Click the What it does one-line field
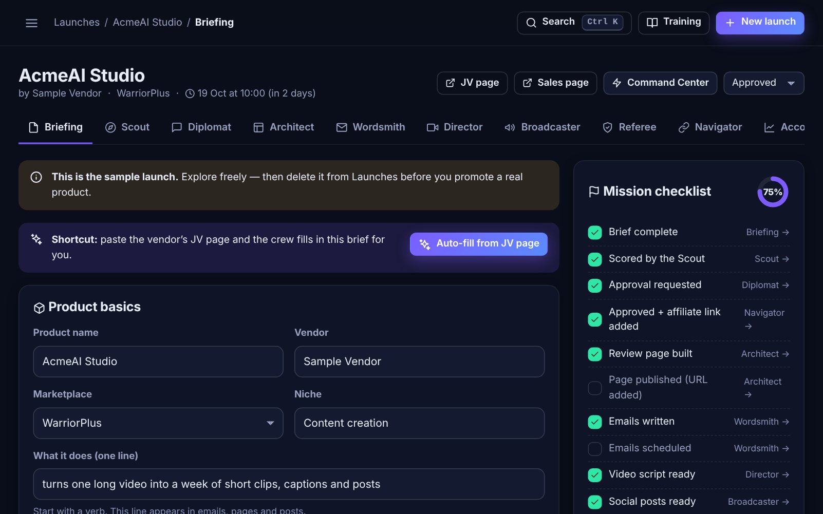 pyautogui.click(x=289, y=484)
